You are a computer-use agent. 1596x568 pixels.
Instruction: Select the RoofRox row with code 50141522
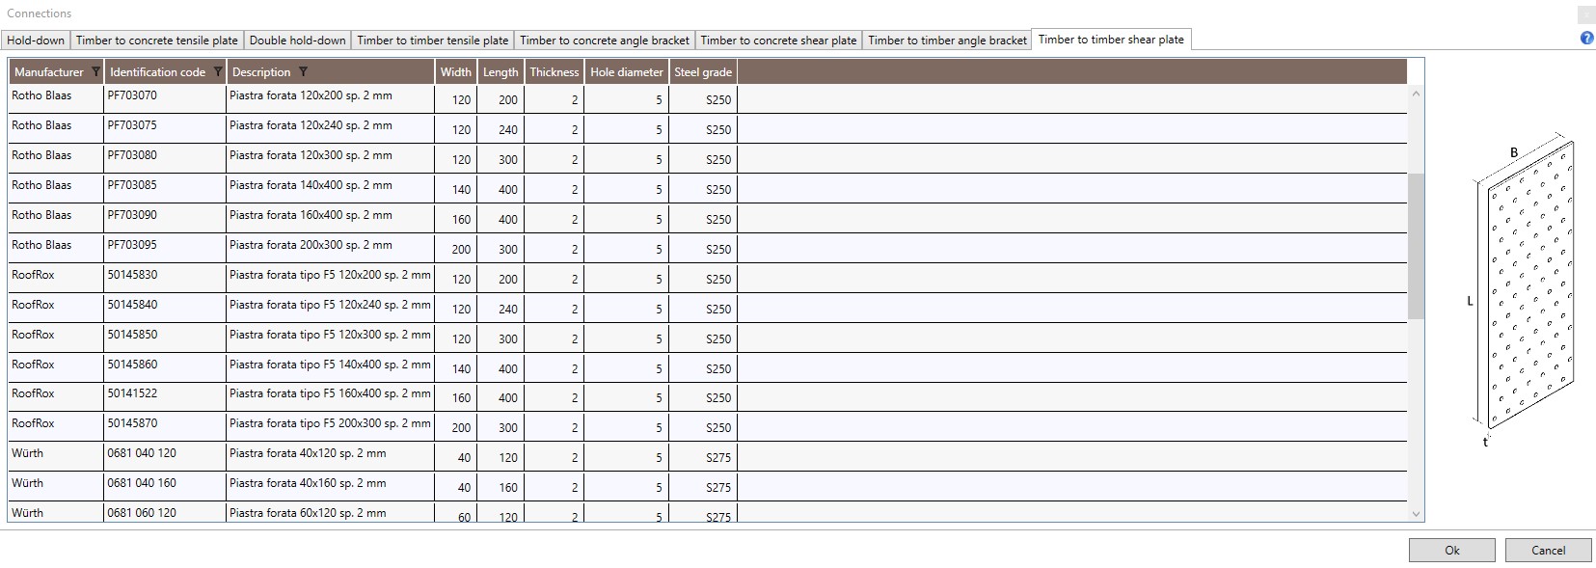click(707, 397)
